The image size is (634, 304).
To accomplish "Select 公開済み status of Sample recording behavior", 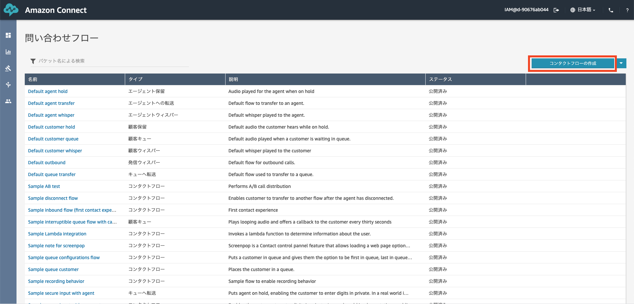I will (438, 281).
